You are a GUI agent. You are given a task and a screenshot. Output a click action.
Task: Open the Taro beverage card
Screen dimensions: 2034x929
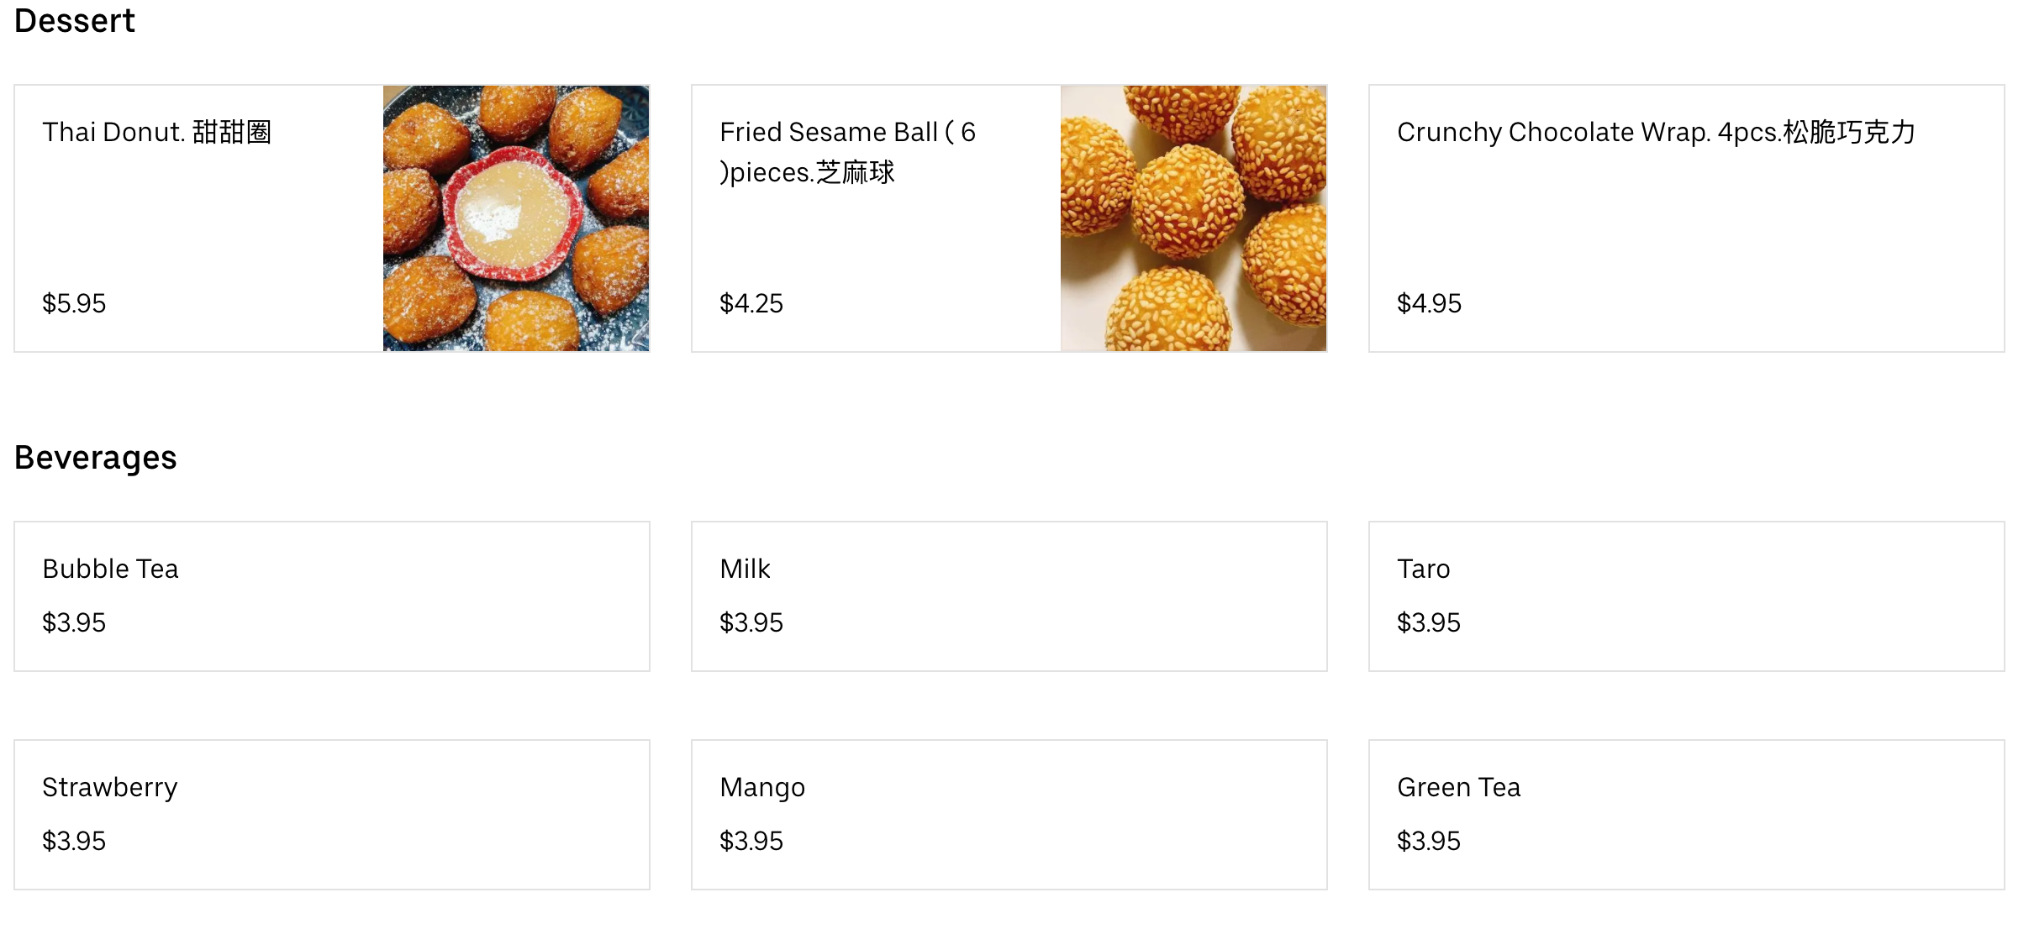[x=1423, y=569]
